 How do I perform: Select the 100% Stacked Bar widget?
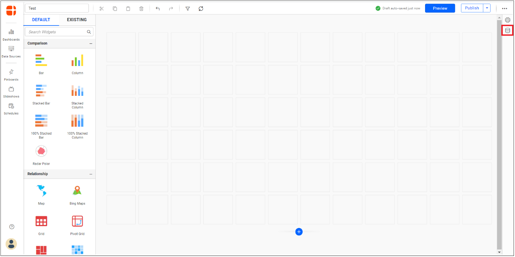point(41,126)
